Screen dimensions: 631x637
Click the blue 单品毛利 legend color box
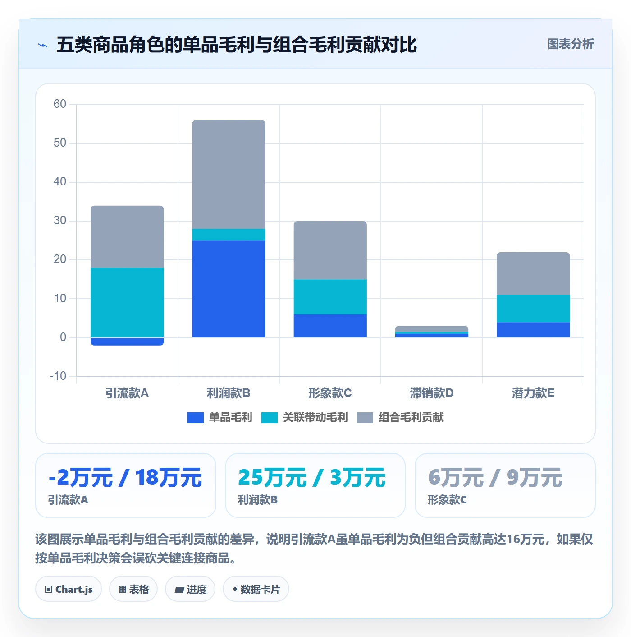(x=196, y=418)
